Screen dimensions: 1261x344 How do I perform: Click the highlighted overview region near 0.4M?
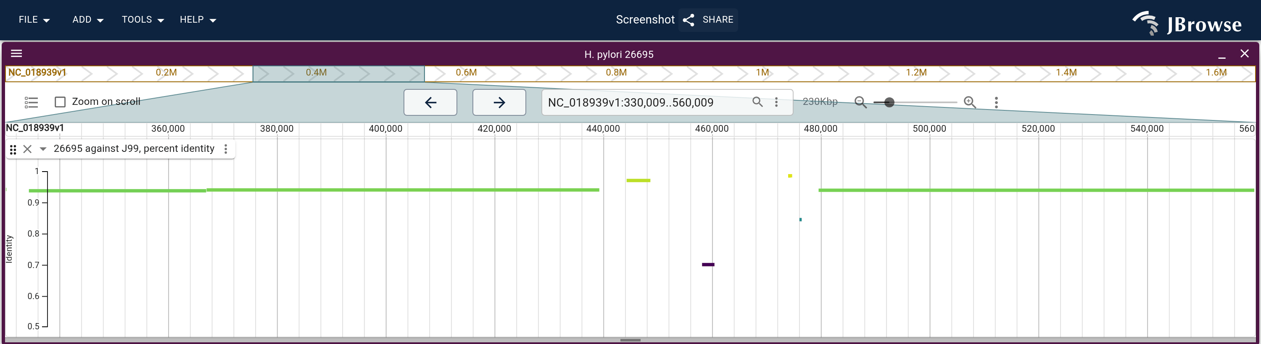click(339, 74)
